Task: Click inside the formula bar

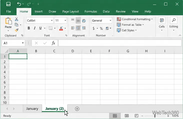Action: pyautogui.click(x=120, y=43)
